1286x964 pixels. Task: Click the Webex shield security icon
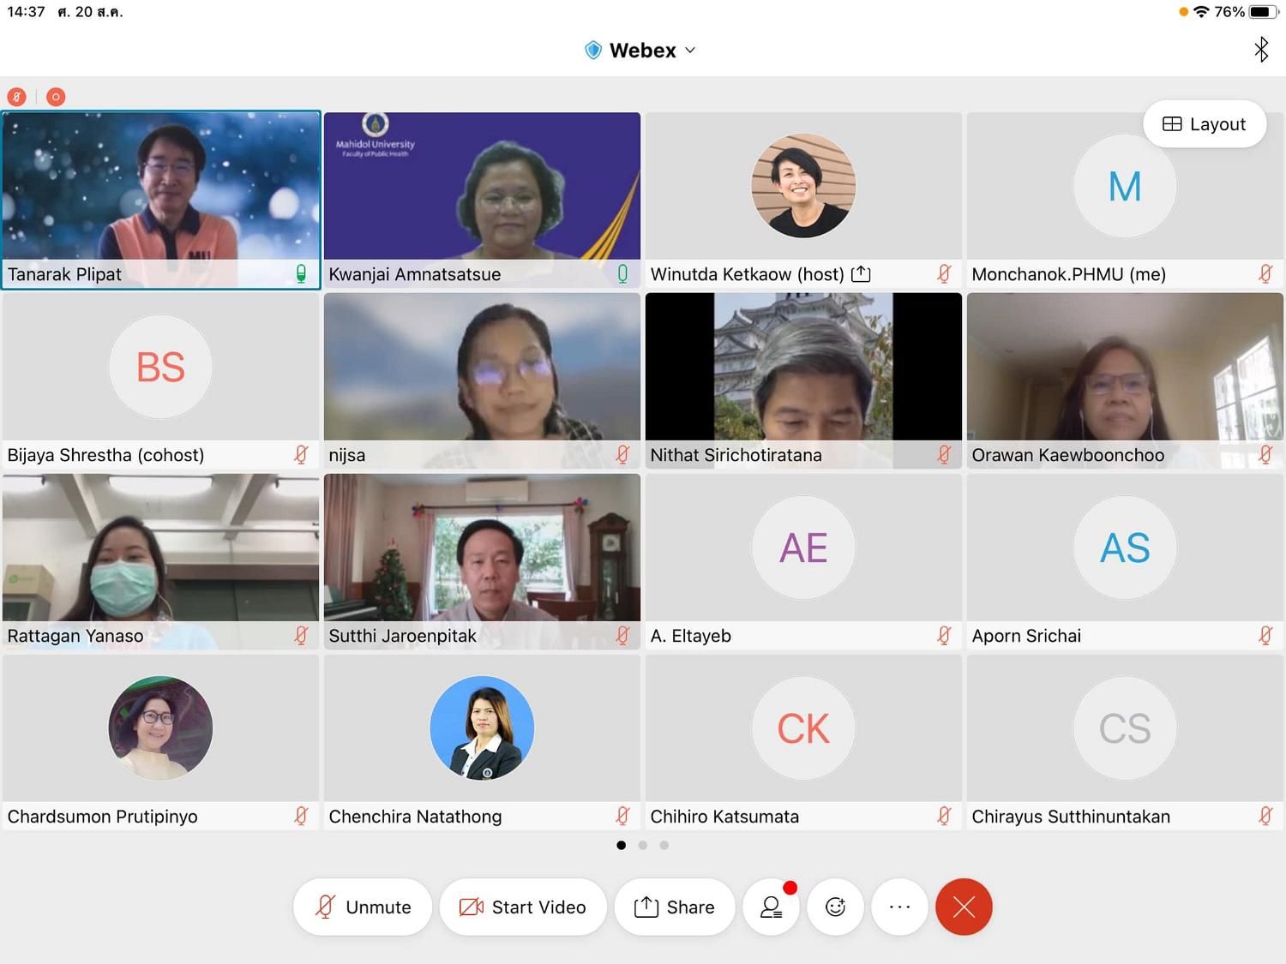(593, 51)
